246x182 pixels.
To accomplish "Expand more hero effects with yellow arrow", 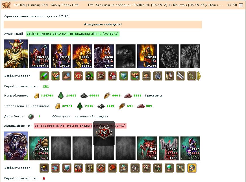I will click(199, 76).
